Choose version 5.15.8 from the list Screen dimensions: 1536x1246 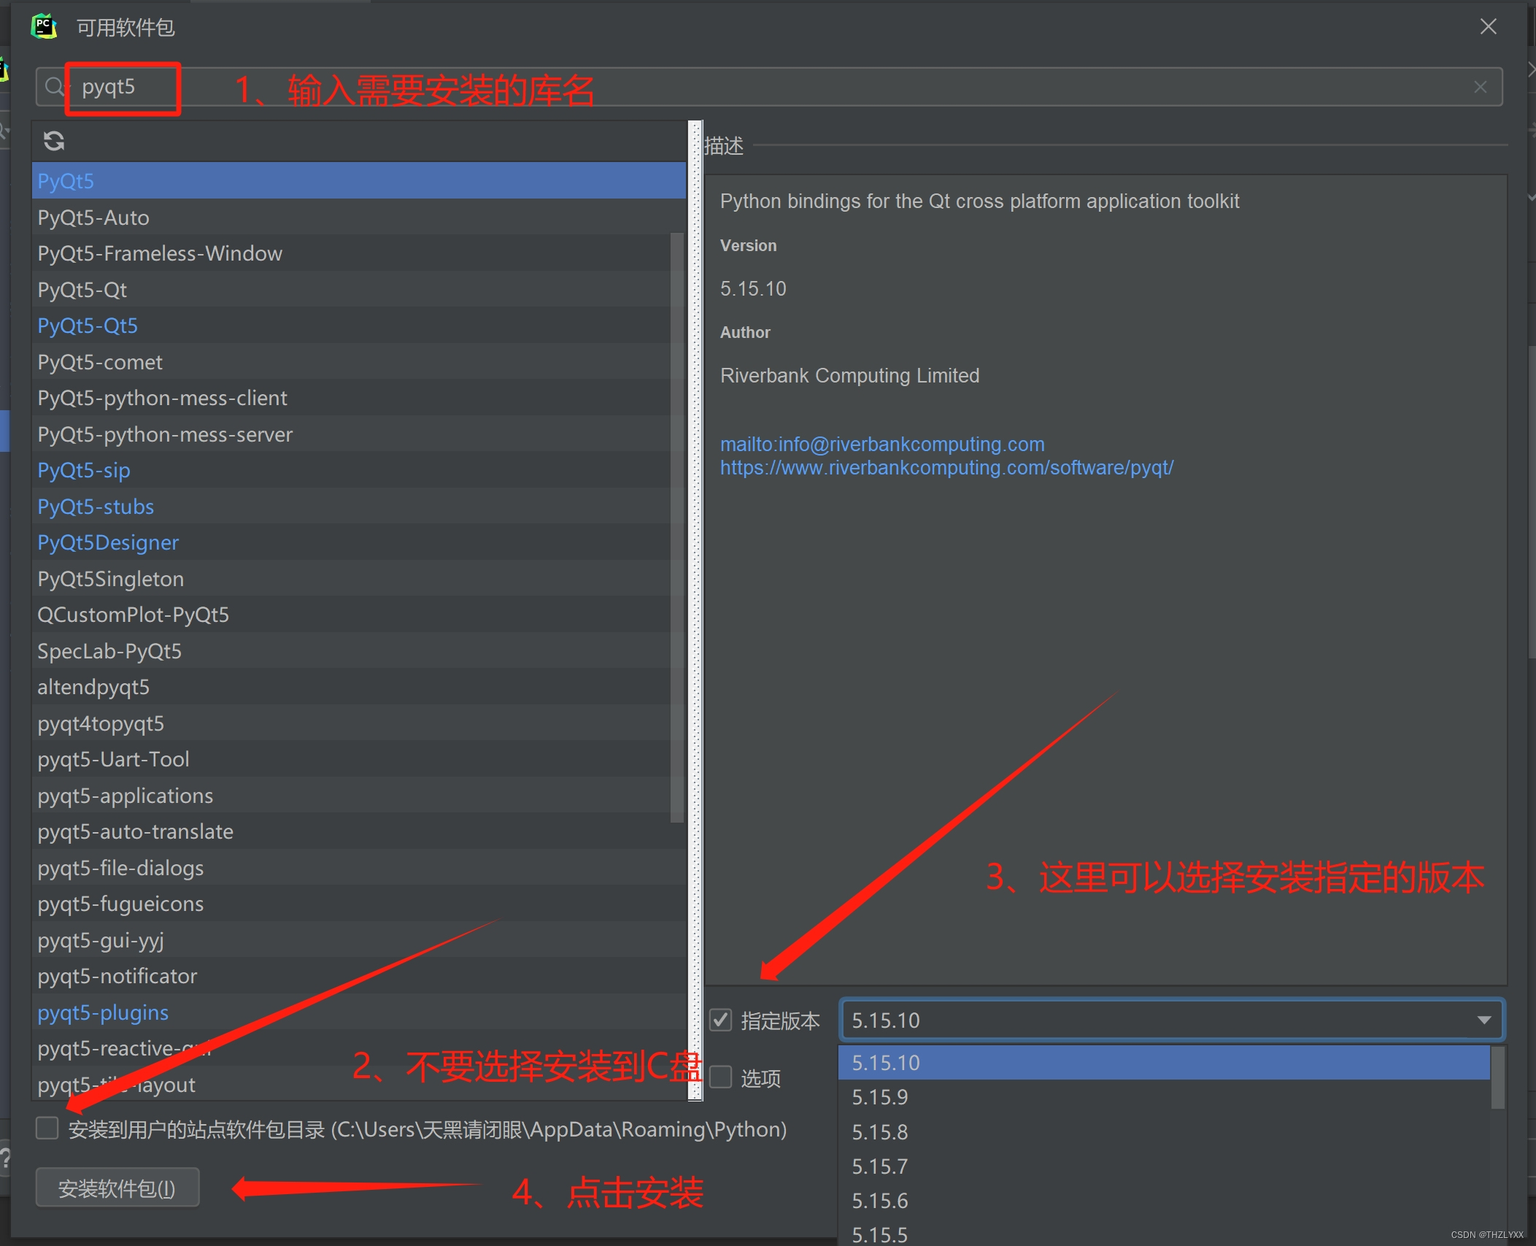[x=1164, y=1132]
